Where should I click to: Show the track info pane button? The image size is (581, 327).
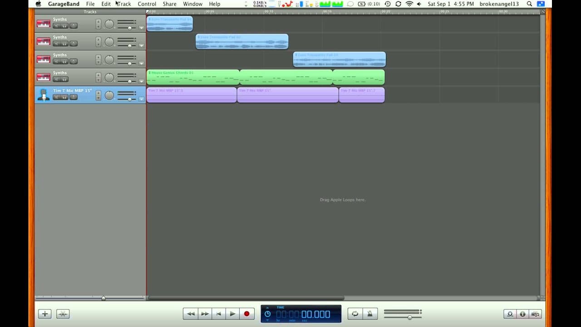click(522, 314)
